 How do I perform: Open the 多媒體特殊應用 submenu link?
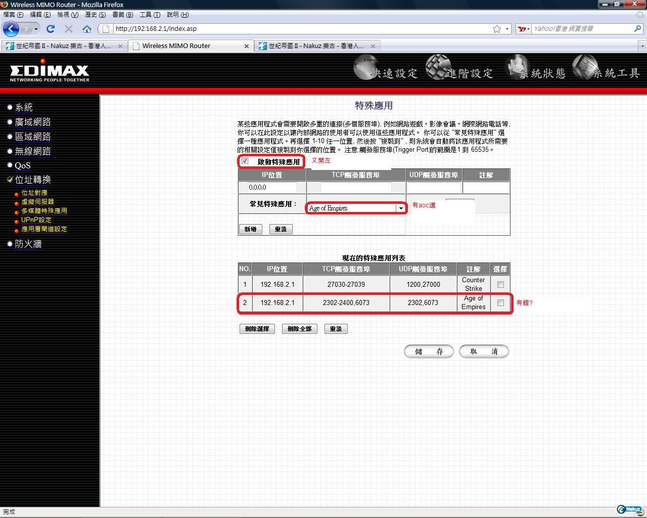[44, 211]
